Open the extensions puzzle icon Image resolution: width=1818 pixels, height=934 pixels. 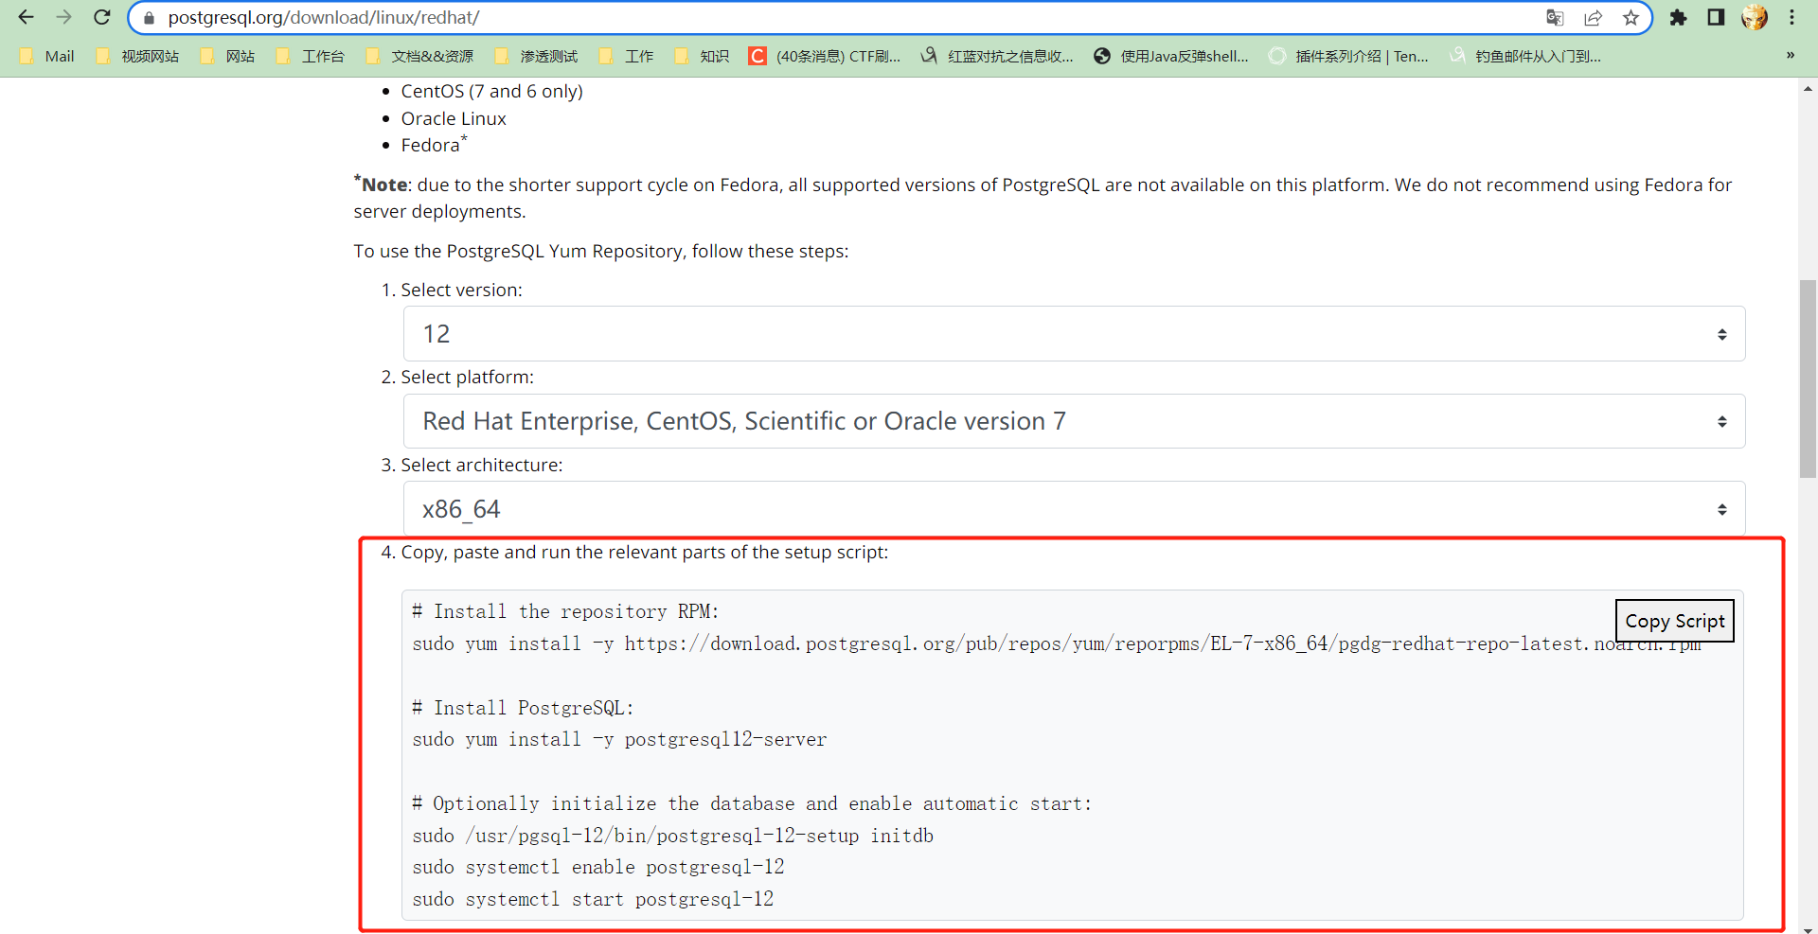pyautogui.click(x=1678, y=18)
